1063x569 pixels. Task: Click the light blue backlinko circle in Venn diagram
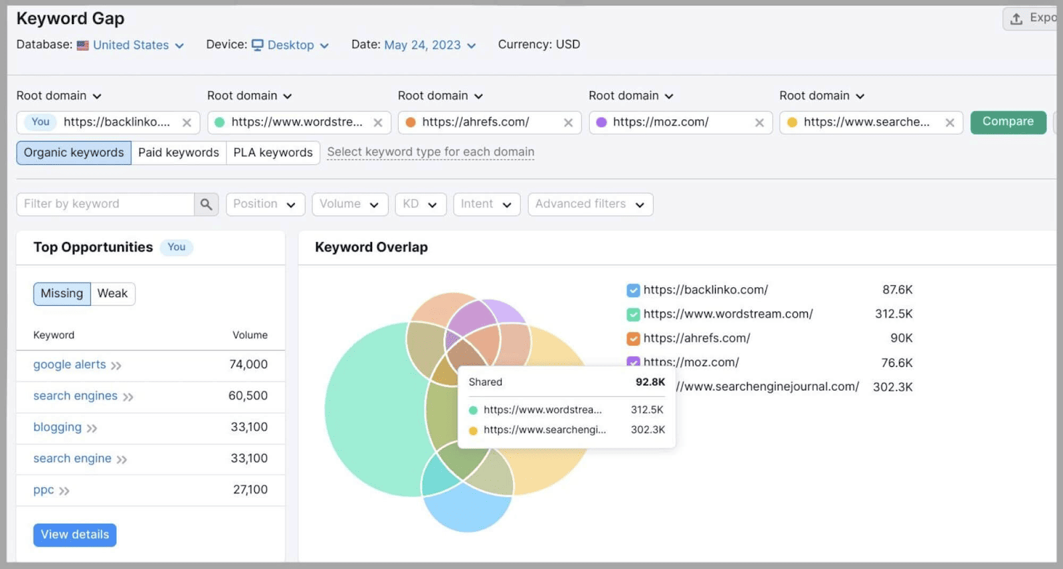tap(468, 515)
